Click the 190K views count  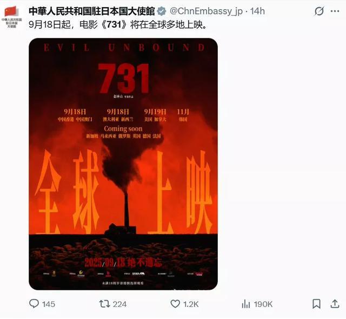[x=263, y=304]
